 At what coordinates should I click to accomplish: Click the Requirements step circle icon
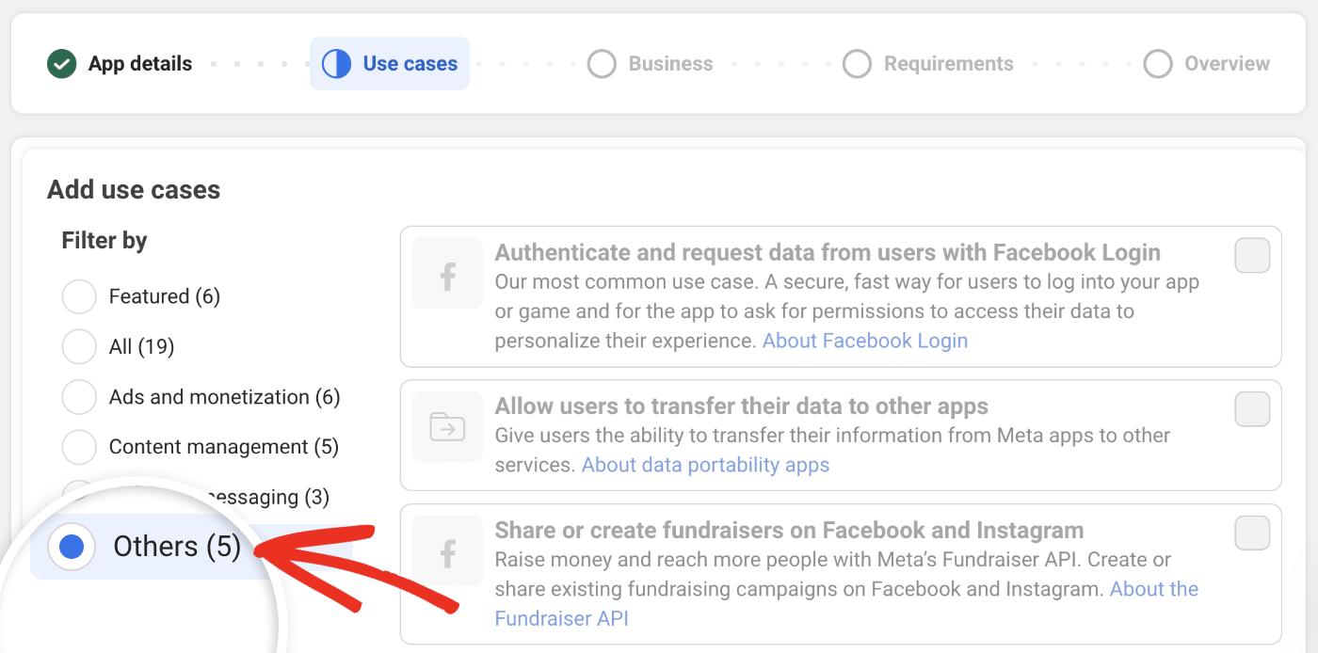(x=857, y=64)
